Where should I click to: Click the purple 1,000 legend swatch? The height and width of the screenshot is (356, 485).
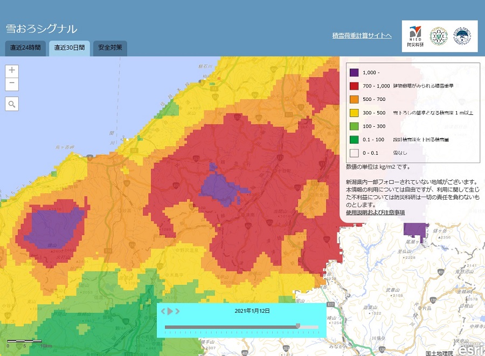point(354,72)
